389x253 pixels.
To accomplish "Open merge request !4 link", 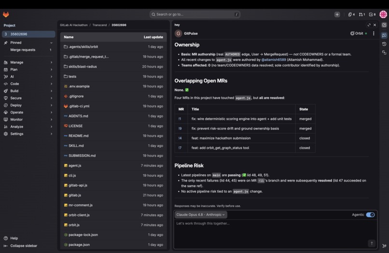I will (180, 138).
